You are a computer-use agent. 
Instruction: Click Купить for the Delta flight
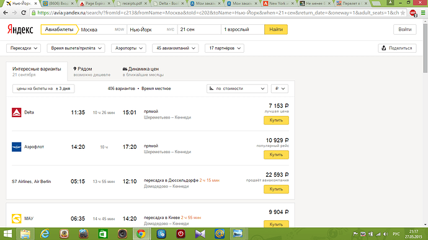276,120
